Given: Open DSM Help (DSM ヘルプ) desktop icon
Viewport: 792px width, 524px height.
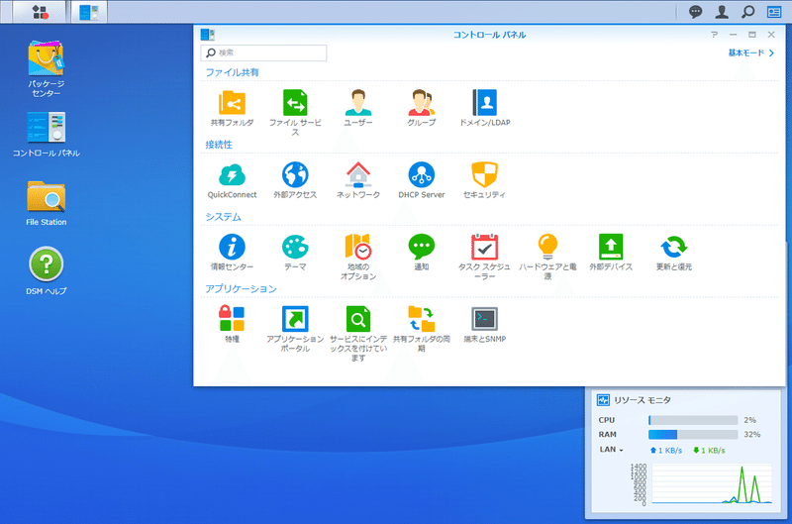Looking at the screenshot, I should pyautogui.click(x=46, y=264).
